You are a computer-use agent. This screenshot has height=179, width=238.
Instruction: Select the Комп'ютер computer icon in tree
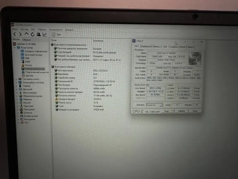(x=18, y=47)
